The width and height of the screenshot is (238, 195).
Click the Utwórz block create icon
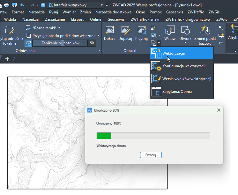pyautogui.click(x=185, y=30)
